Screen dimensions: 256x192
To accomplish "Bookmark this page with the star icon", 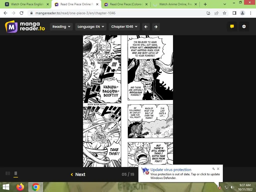I will click(x=224, y=13).
